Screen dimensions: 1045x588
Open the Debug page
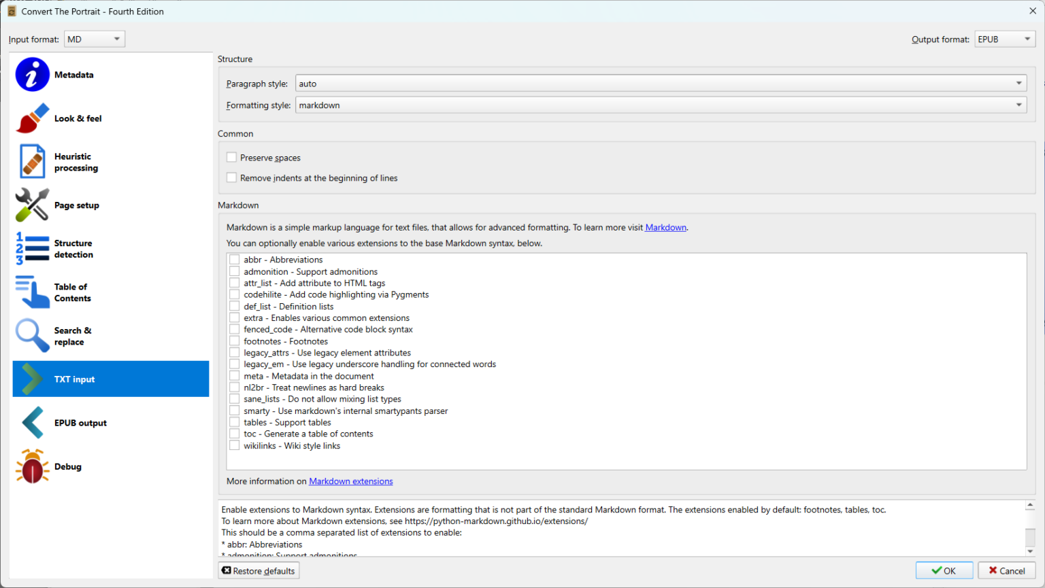[x=68, y=466]
